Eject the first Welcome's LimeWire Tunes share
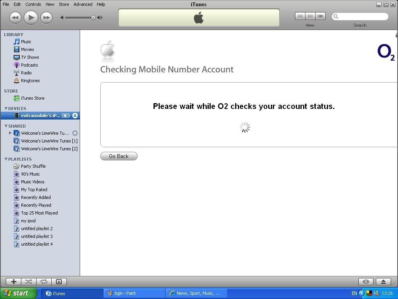The height and width of the screenshot is (299, 398). [x=75, y=133]
